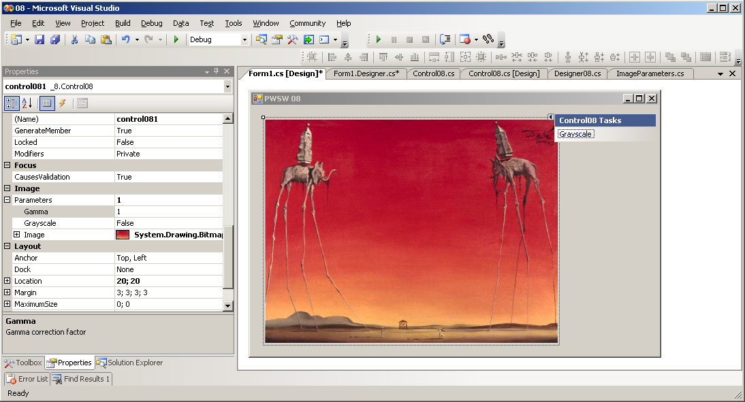745x402 pixels.
Task: Switch to ImageParameters.cs tab
Action: coord(650,73)
